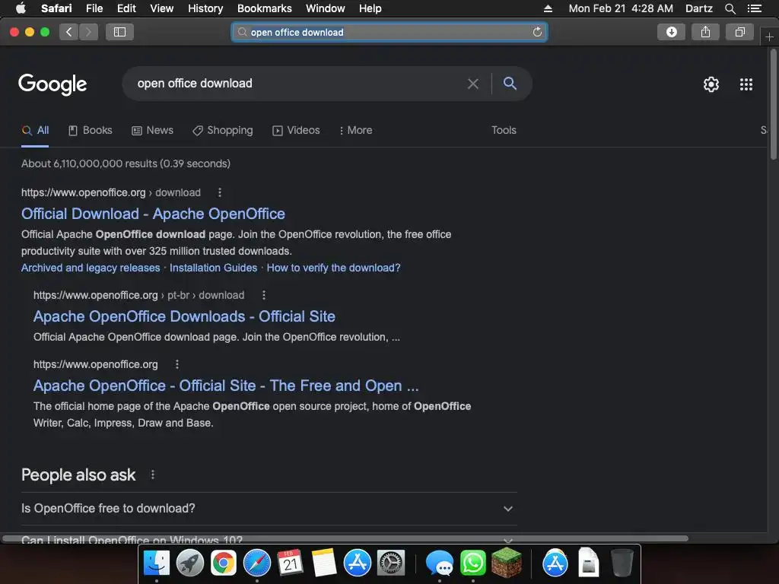779x584 pixels.
Task: Open the Help menu
Action: click(370, 8)
